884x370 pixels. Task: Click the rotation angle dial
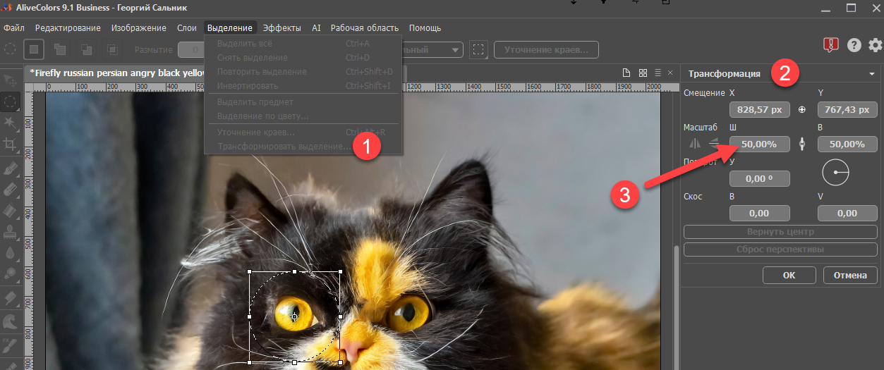(835, 173)
